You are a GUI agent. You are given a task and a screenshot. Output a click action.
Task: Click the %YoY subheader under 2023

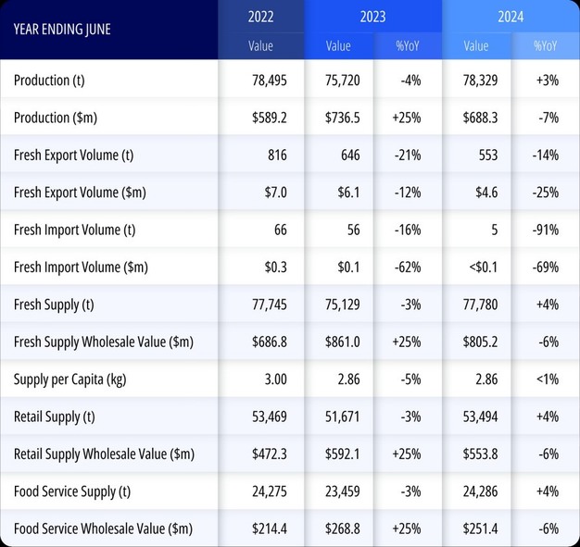406,46
